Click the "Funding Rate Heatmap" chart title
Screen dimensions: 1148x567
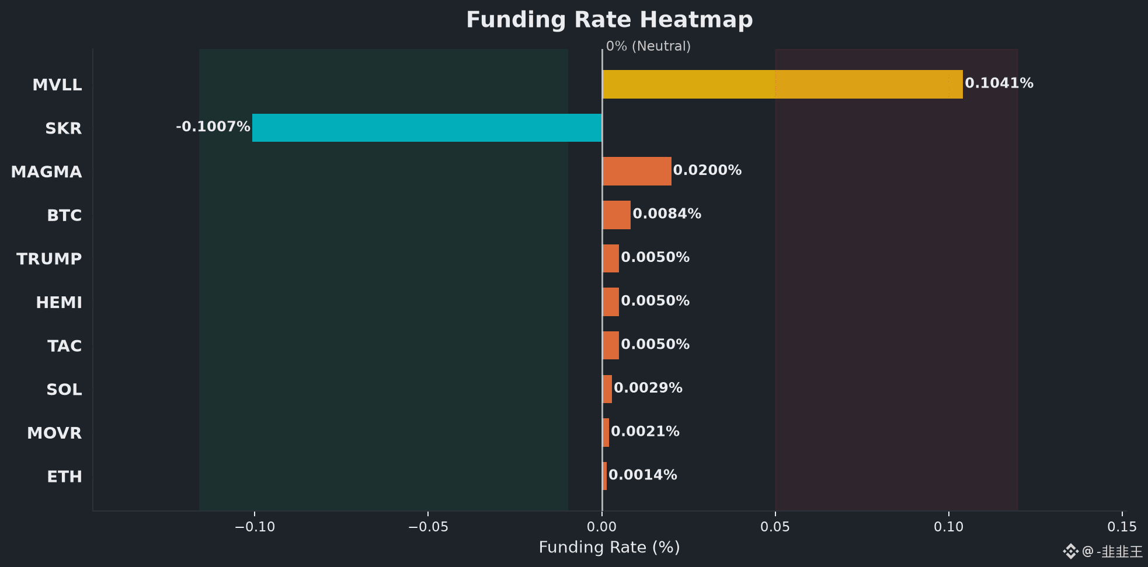(610, 20)
